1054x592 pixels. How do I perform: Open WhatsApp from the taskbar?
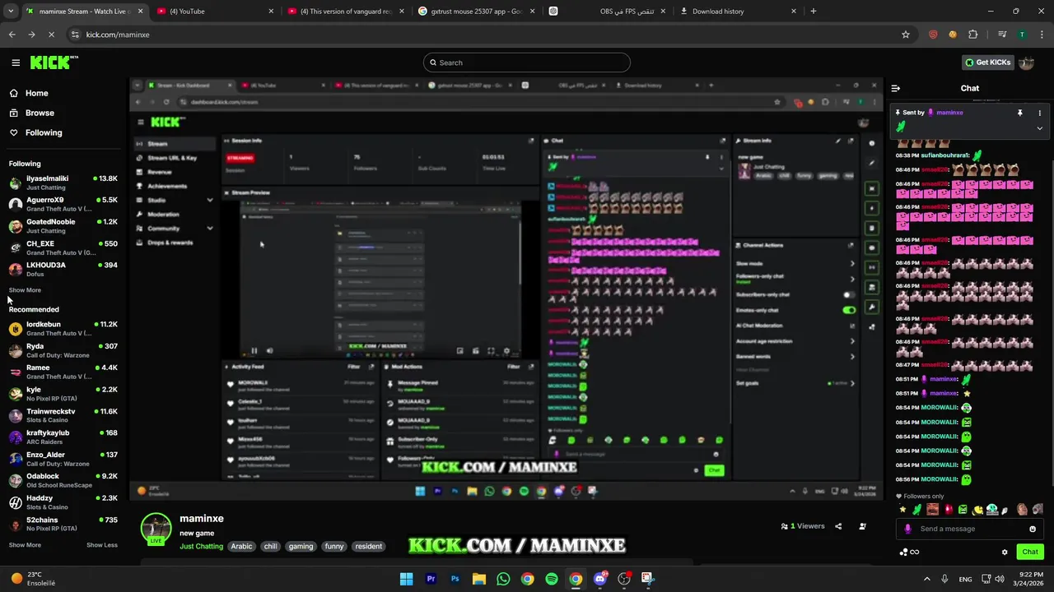coord(503,579)
